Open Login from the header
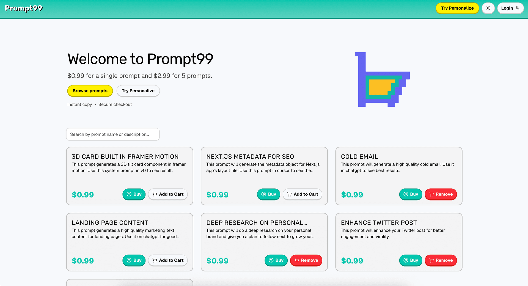This screenshot has width=528, height=286. [x=510, y=8]
